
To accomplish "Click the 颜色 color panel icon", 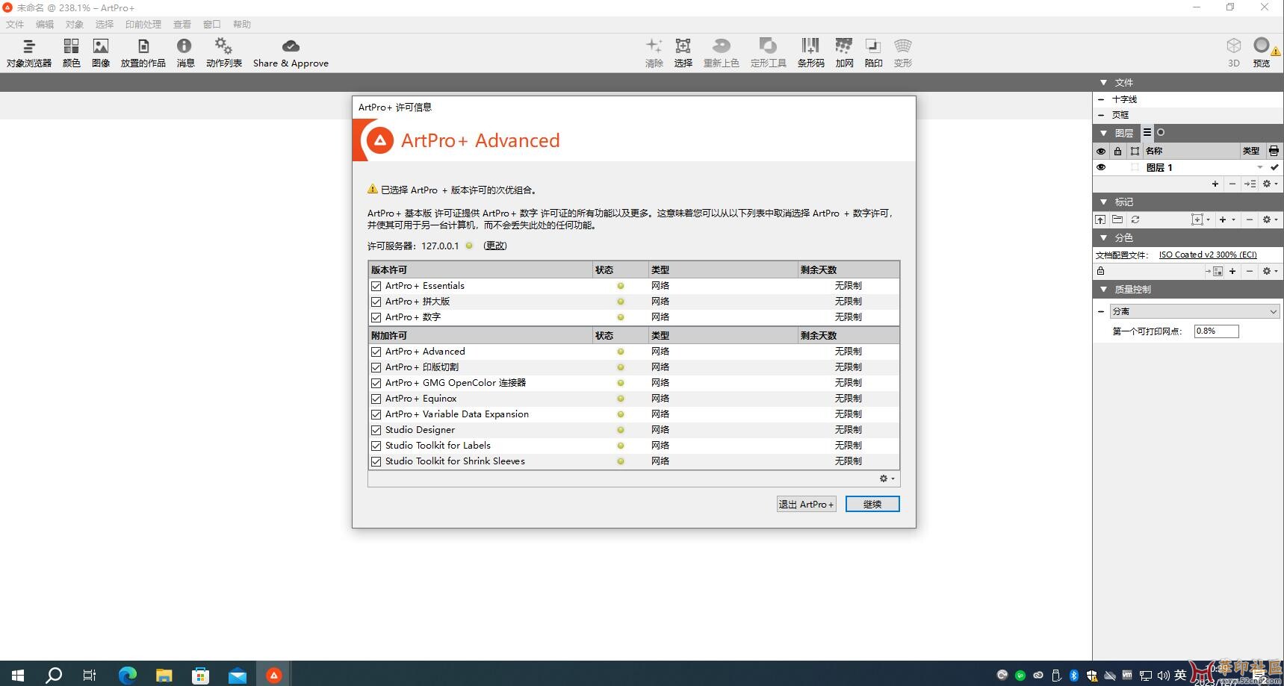I will pos(71,53).
